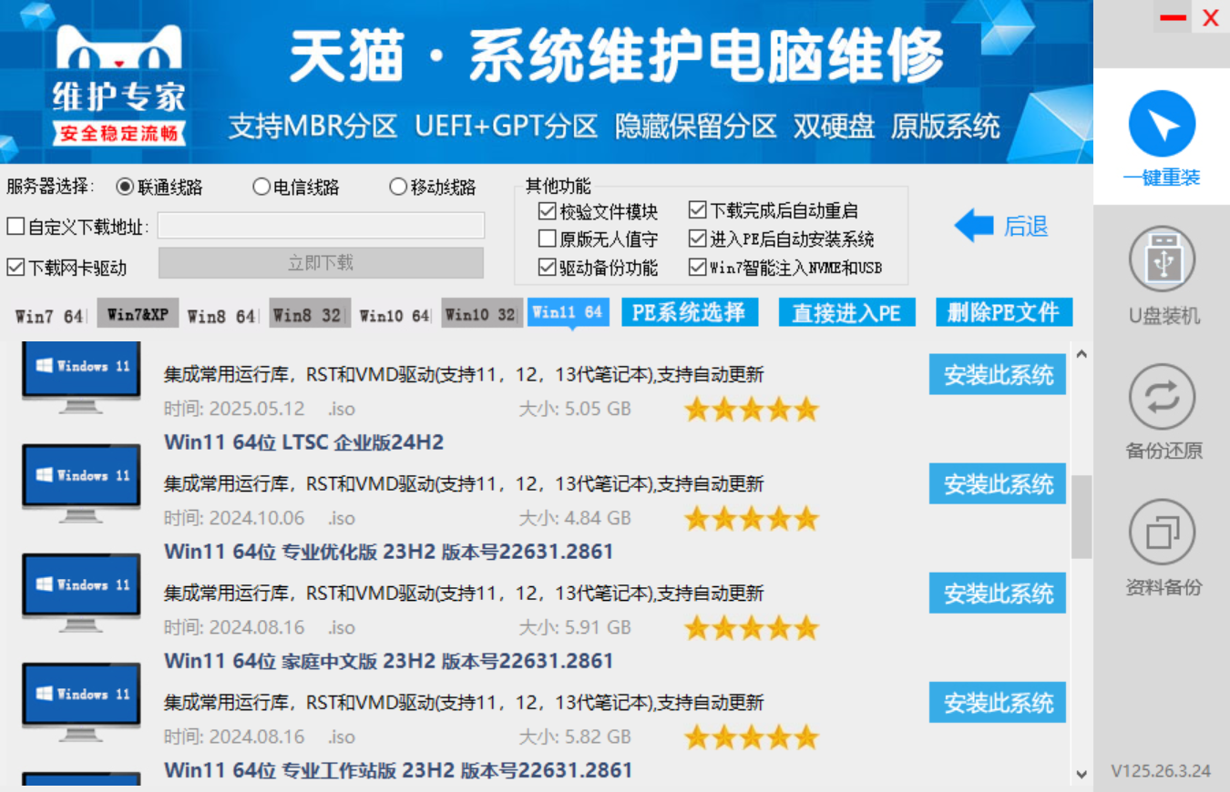Click the 立即下载 button
This screenshot has width=1230, height=792.
pyautogui.click(x=321, y=263)
